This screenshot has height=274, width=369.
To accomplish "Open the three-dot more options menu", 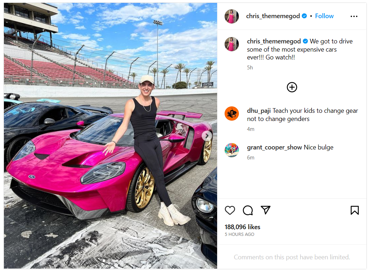I will (x=354, y=16).
